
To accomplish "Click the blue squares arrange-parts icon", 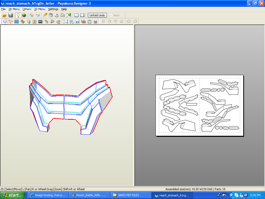I will click(71, 22).
